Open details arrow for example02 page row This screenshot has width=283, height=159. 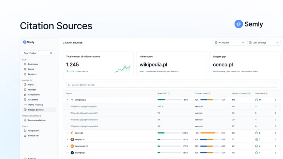276,113
